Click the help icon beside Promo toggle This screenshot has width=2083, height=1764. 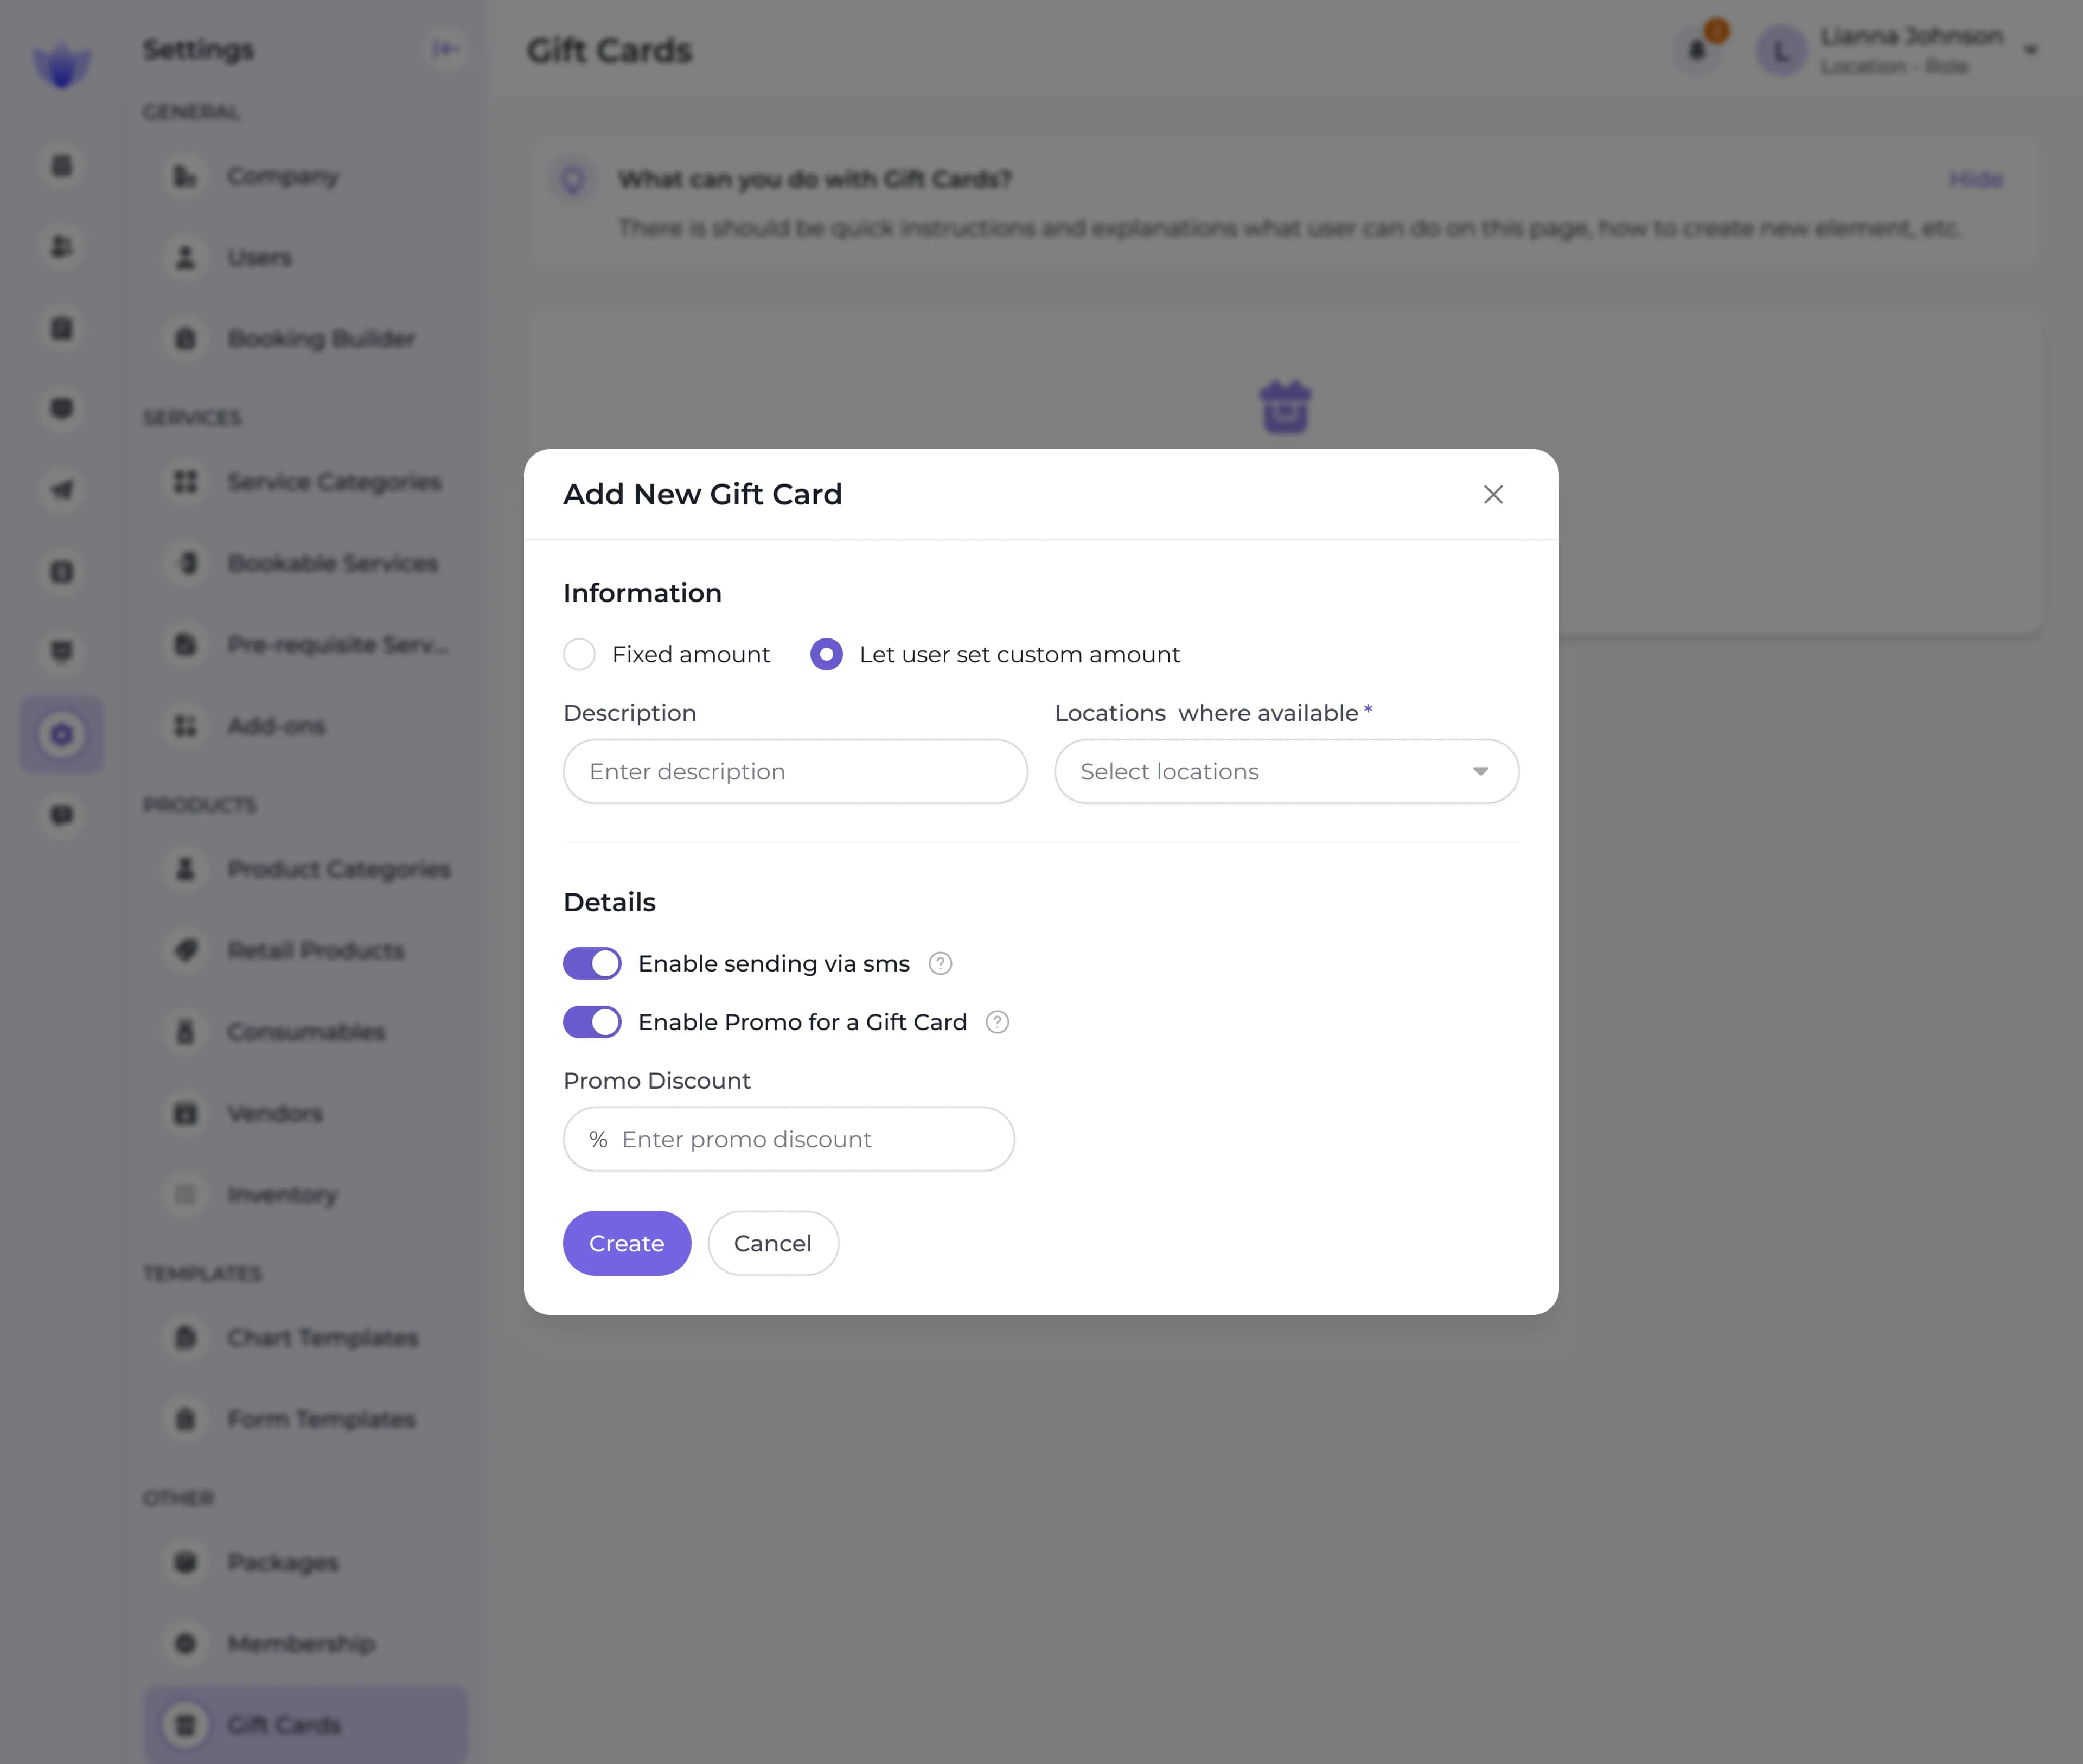click(x=997, y=1022)
